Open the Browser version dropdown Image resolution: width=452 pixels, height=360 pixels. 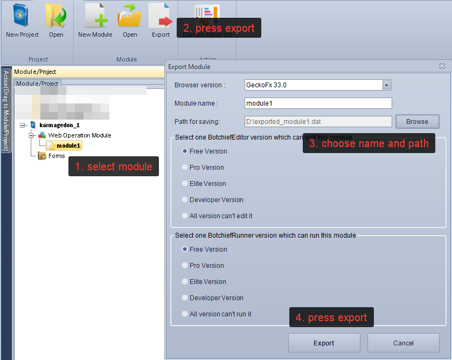click(x=386, y=85)
